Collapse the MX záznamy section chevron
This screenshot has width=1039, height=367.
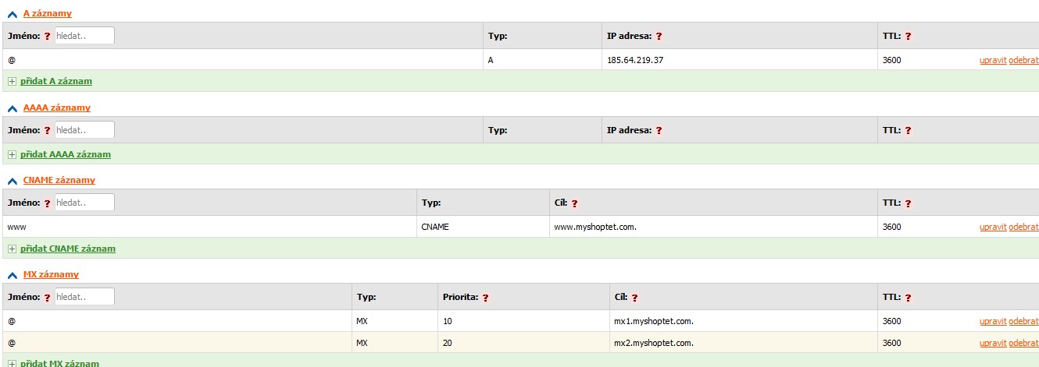tap(12, 275)
